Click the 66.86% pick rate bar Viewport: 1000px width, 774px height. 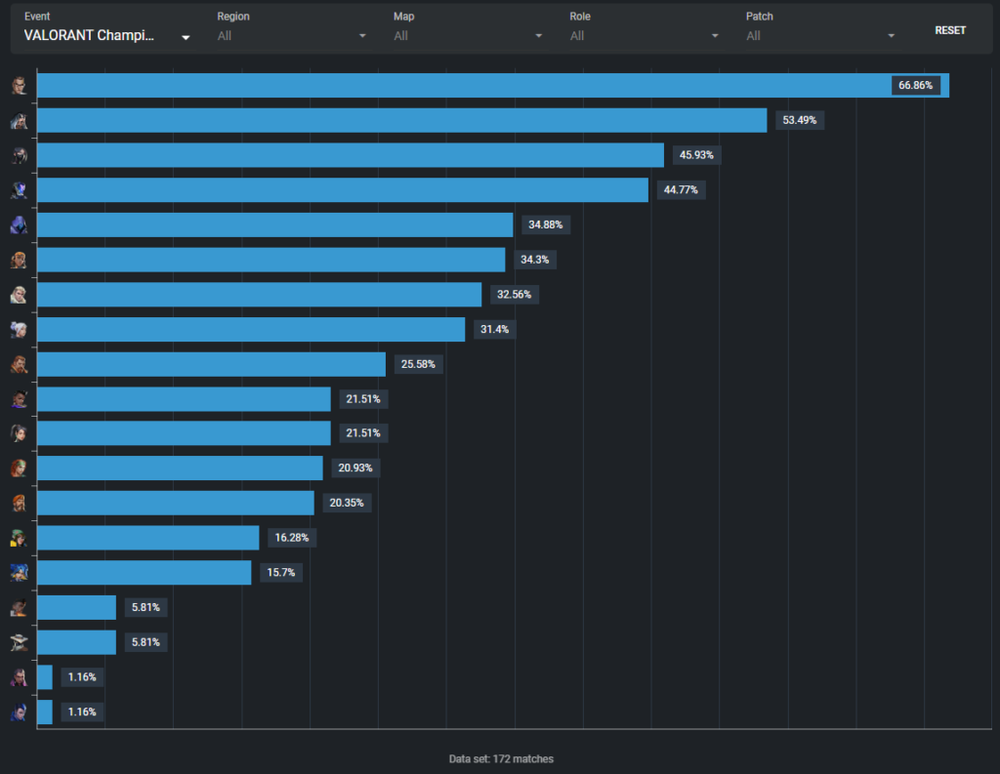click(493, 86)
